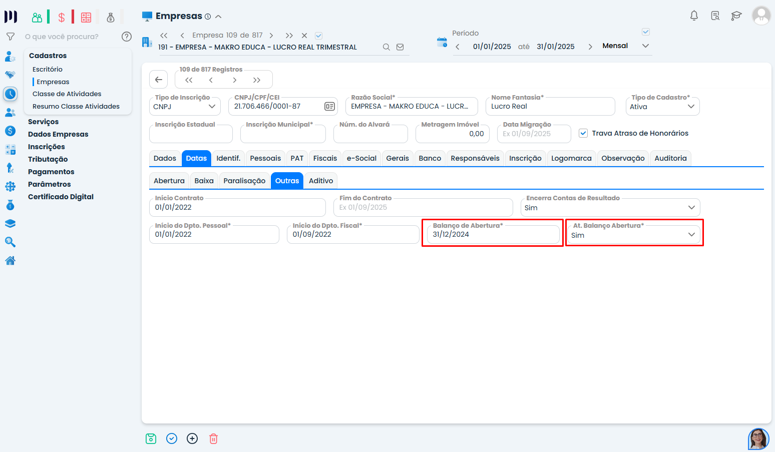Screen dimensions: 775x452
Task: Toggle the checkbox above Período selector
Action: [x=646, y=32]
